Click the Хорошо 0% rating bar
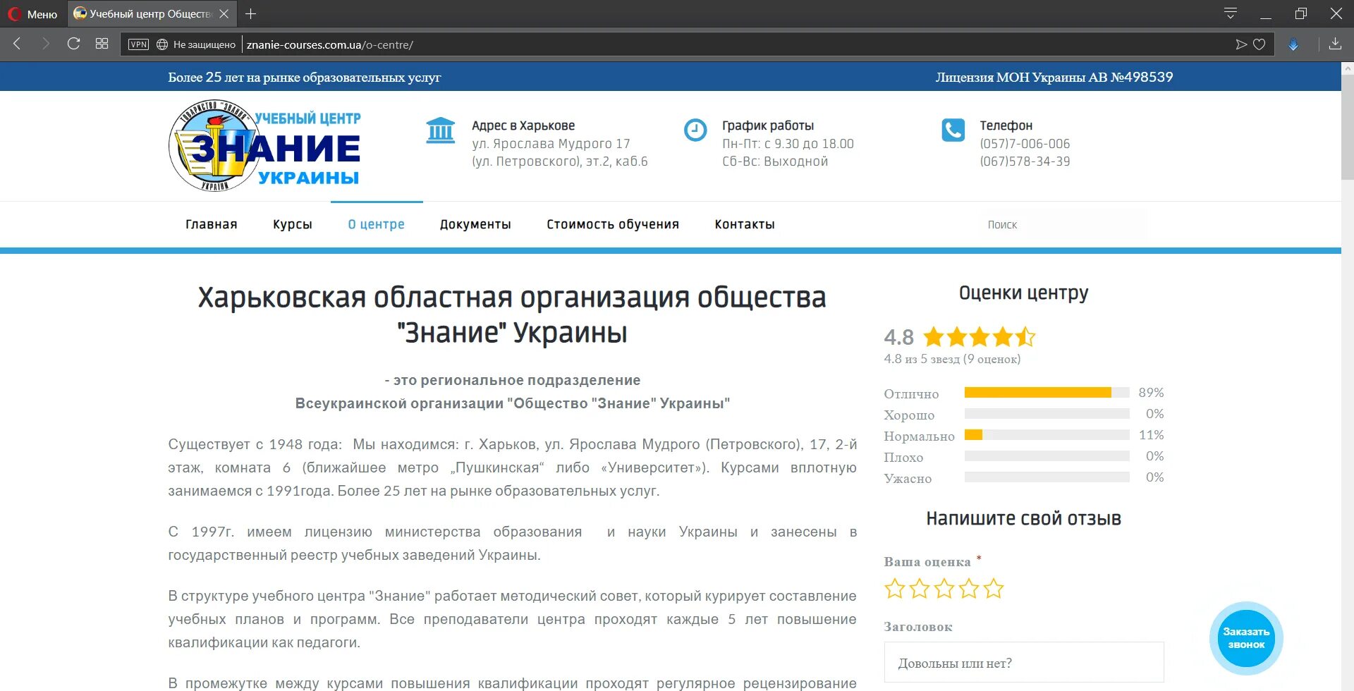The image size is (1354, 691). coord(1047,414)
